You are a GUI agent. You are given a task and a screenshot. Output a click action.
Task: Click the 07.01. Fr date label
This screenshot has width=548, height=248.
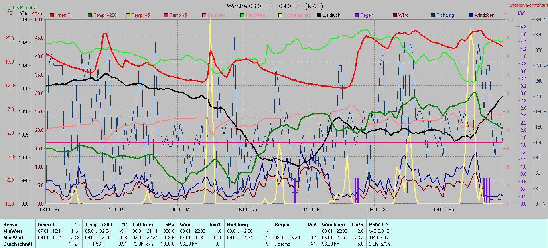312,209
